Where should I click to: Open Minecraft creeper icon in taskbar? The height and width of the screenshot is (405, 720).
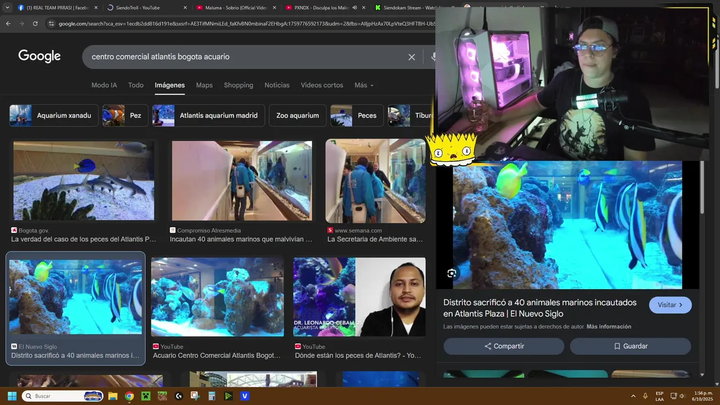pos(146,396)
